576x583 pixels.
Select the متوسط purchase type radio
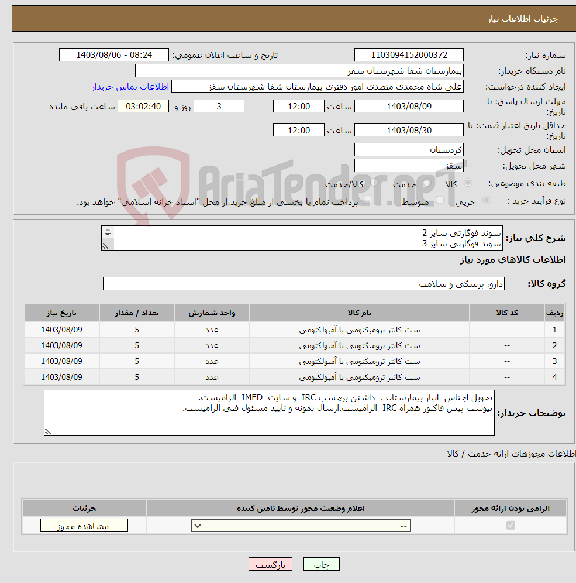[440, 200]
